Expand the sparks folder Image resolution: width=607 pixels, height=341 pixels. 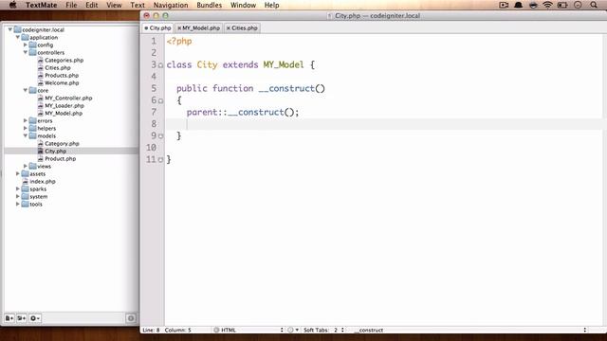(18, 189)
